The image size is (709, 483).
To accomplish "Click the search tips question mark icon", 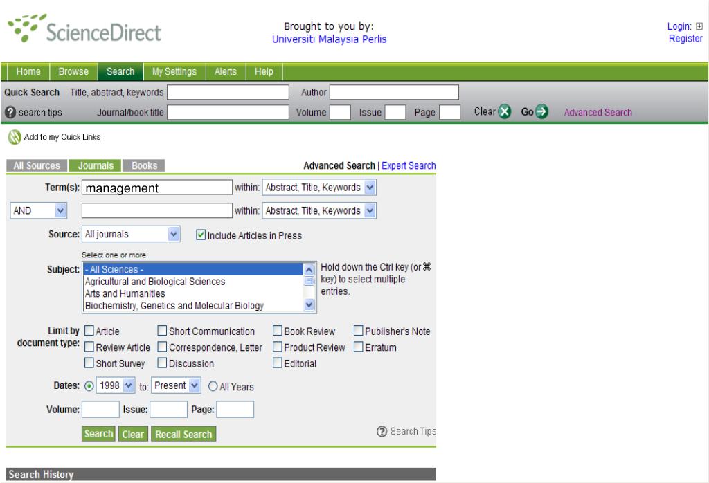I will 10,112.
